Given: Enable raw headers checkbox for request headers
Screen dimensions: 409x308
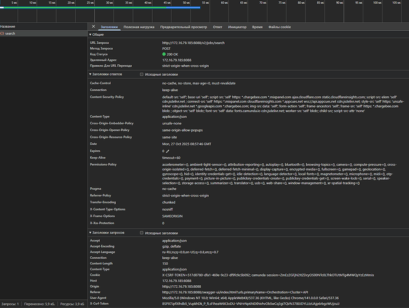Looking at the screenshot, I should click(x=142, y=233).
